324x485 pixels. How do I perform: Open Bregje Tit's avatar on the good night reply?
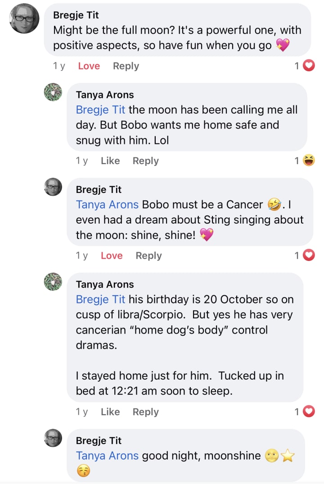click(53, 438)
